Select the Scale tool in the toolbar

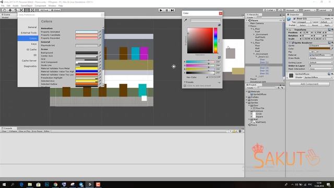[x=21, y=10]
